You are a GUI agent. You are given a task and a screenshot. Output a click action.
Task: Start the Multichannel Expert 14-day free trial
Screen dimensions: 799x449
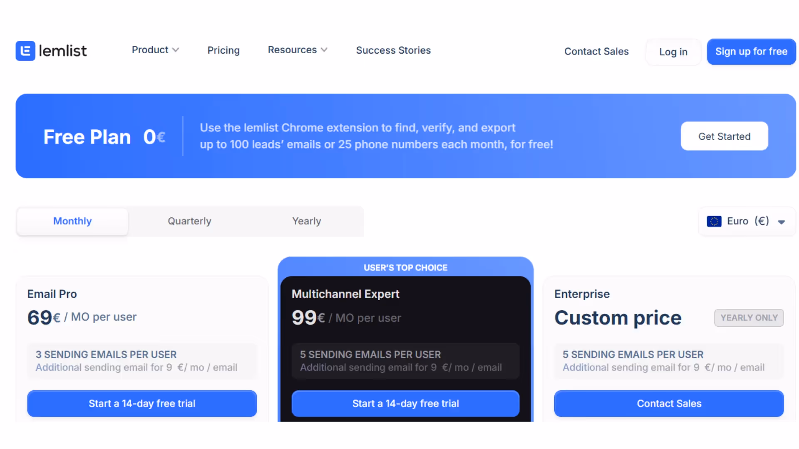pyautogui.click(x=406, y=403)
